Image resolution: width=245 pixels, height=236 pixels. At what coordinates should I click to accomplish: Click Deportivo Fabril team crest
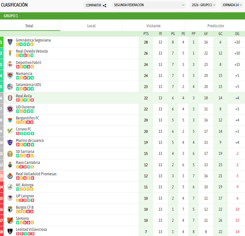point(10,64)
